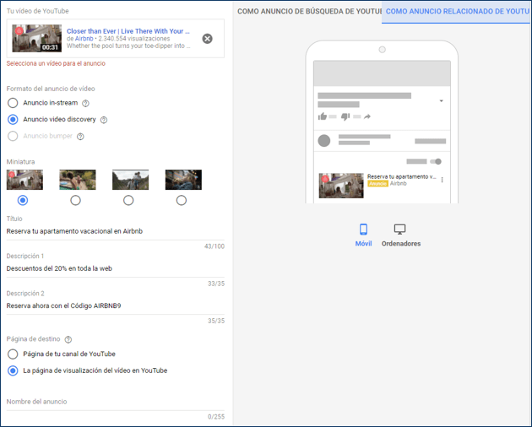This screenshot has width=532, height=427.
Task: Click the Tu vídeo de YouTube label
Action: pos(38,11)
